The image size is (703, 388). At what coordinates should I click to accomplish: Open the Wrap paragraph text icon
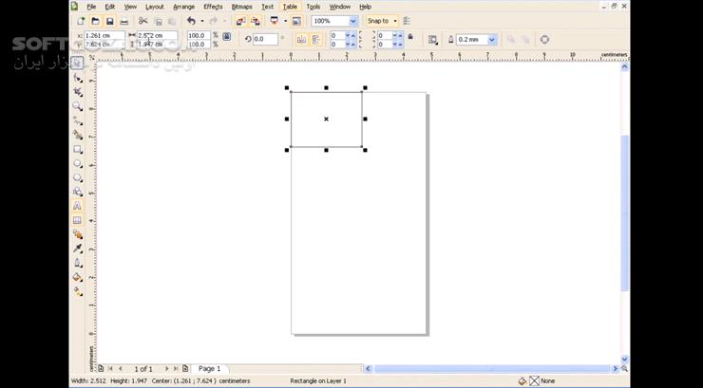(x=432, y=40)
